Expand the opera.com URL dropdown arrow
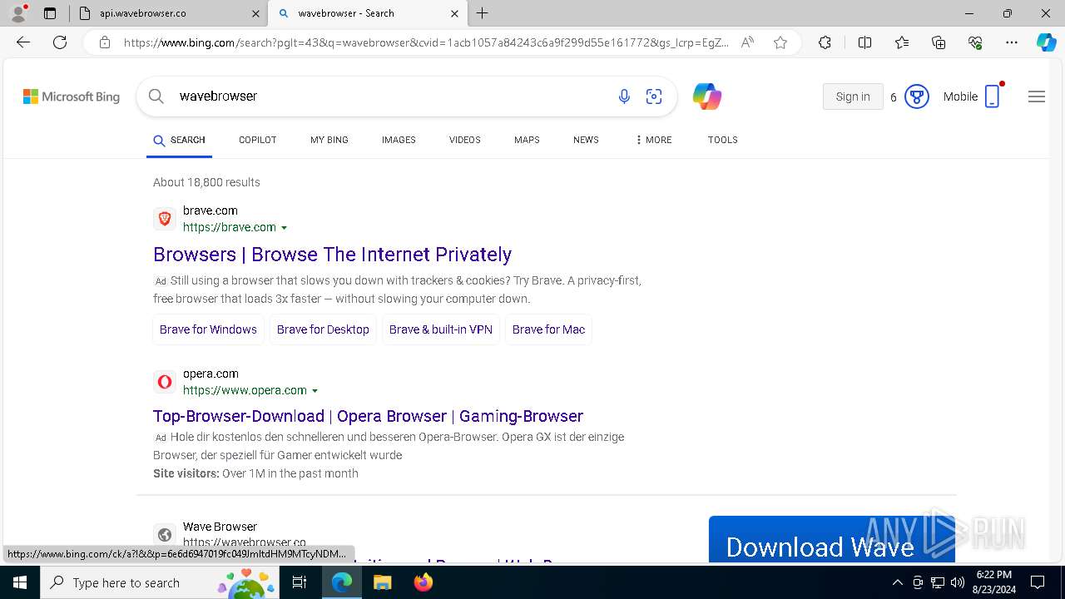Image resolution: width=1065 pixels, height=599 pixels. [x=315, y=391]
